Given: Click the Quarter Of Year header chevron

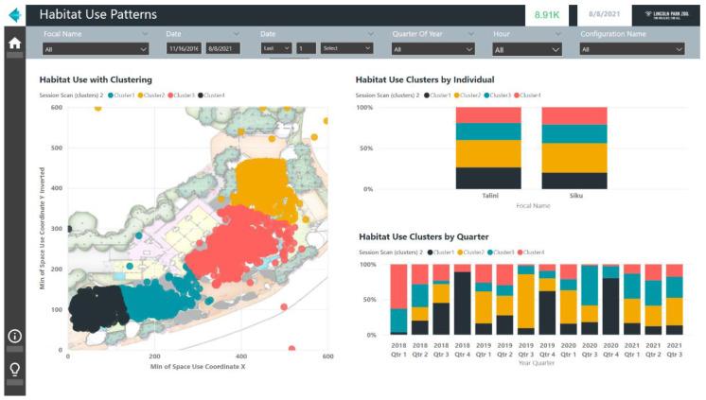Looking at the screenshot, I should (469, 34).
